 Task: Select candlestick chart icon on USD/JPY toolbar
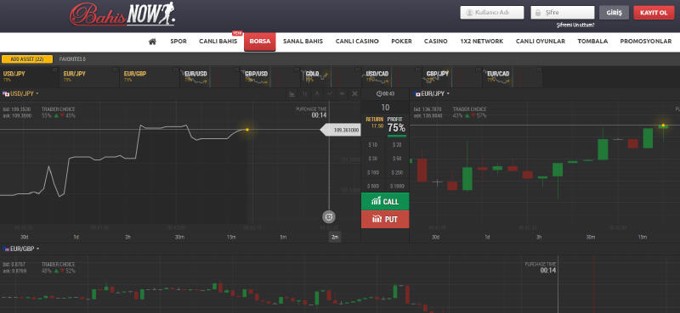[x=305, y=93]
